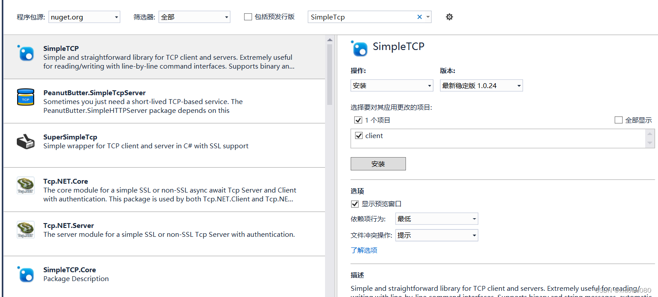
Task: Click package list scrollbar up arrow
Action: pos(329,40)
